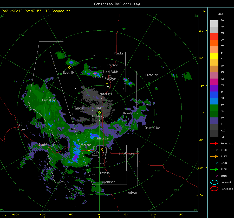Select the green 22JP arrow symbol

(x=214, y=169)
